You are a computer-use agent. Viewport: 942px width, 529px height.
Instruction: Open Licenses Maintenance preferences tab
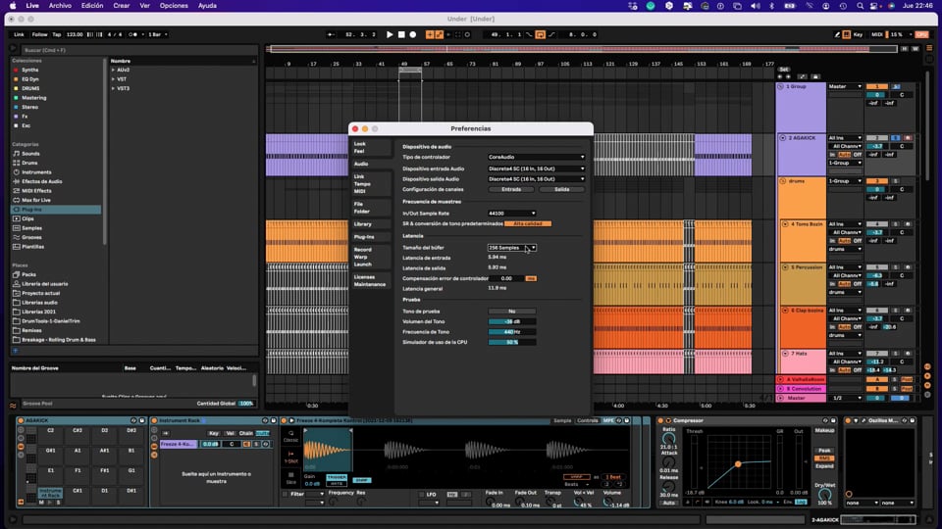[371, 281]
